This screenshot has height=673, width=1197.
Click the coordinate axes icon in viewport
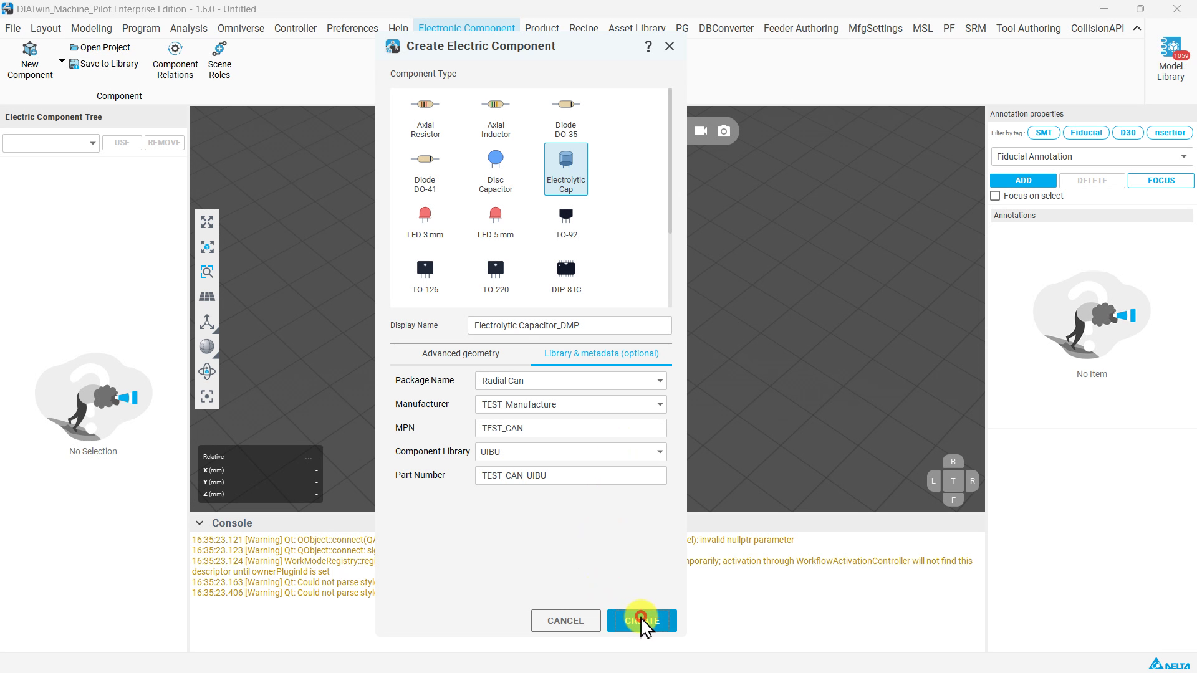click(x=207, y=322)
